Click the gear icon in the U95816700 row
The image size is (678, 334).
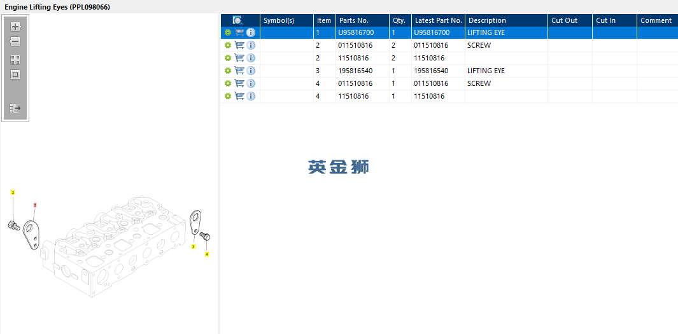(x=228, y=32)
